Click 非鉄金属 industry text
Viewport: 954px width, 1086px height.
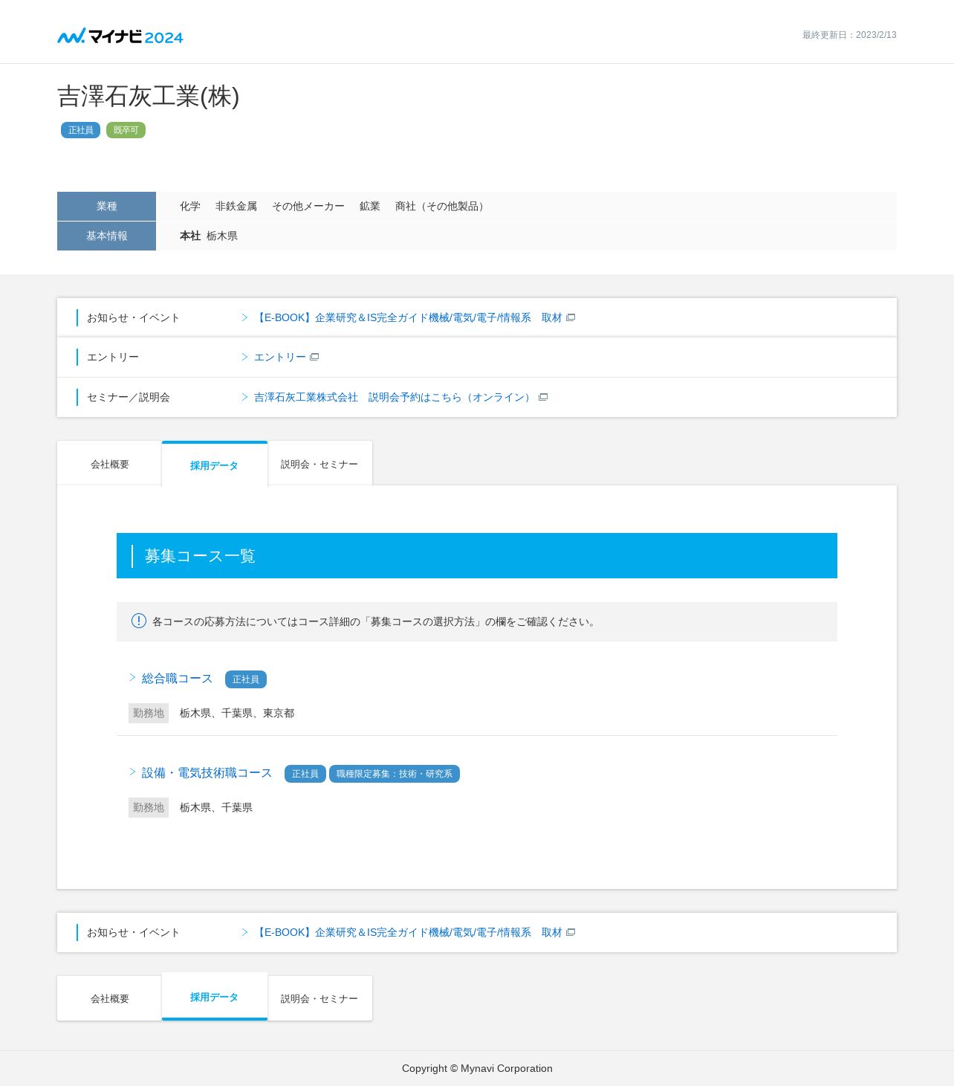(236, 206)
